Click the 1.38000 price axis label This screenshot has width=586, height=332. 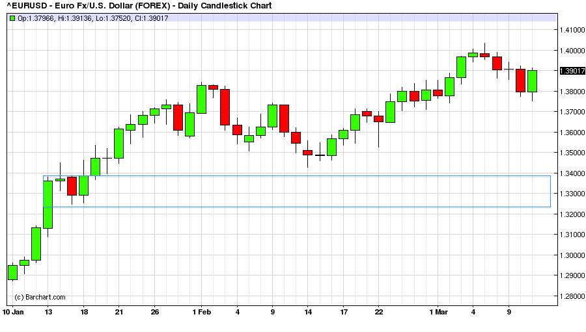tap(572, 92)
